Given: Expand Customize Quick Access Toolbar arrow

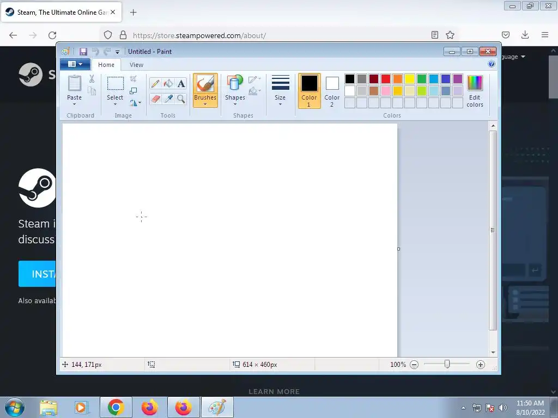Looking at the screenshot, I should (118, 52).
